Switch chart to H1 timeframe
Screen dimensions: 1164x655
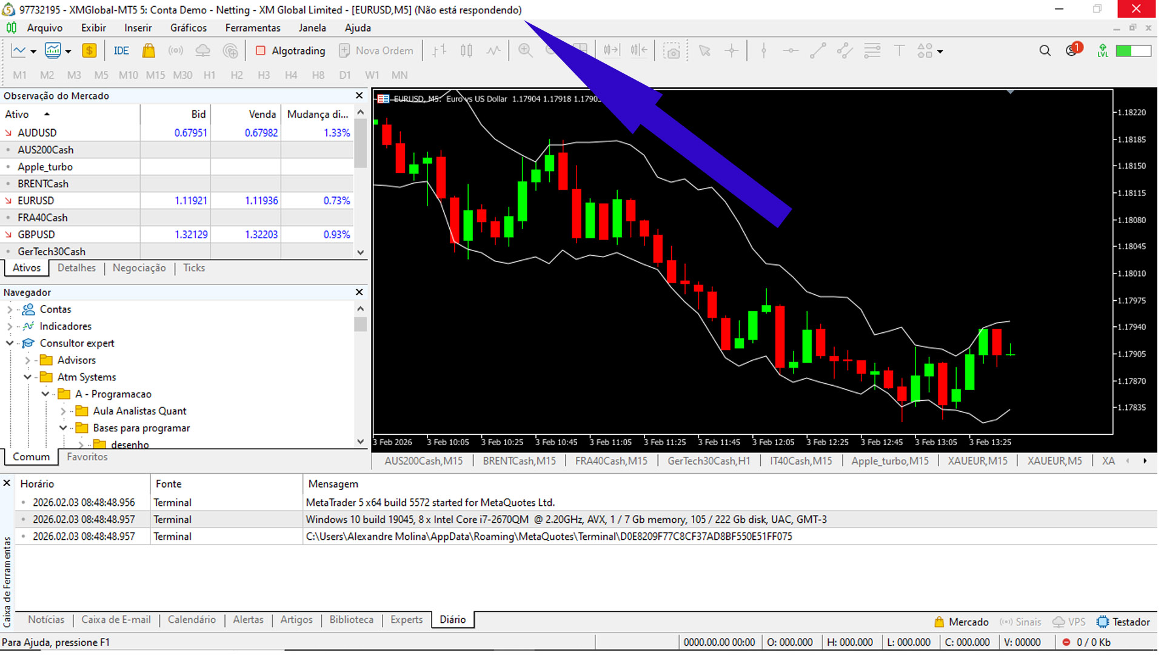tap(209, 75)
